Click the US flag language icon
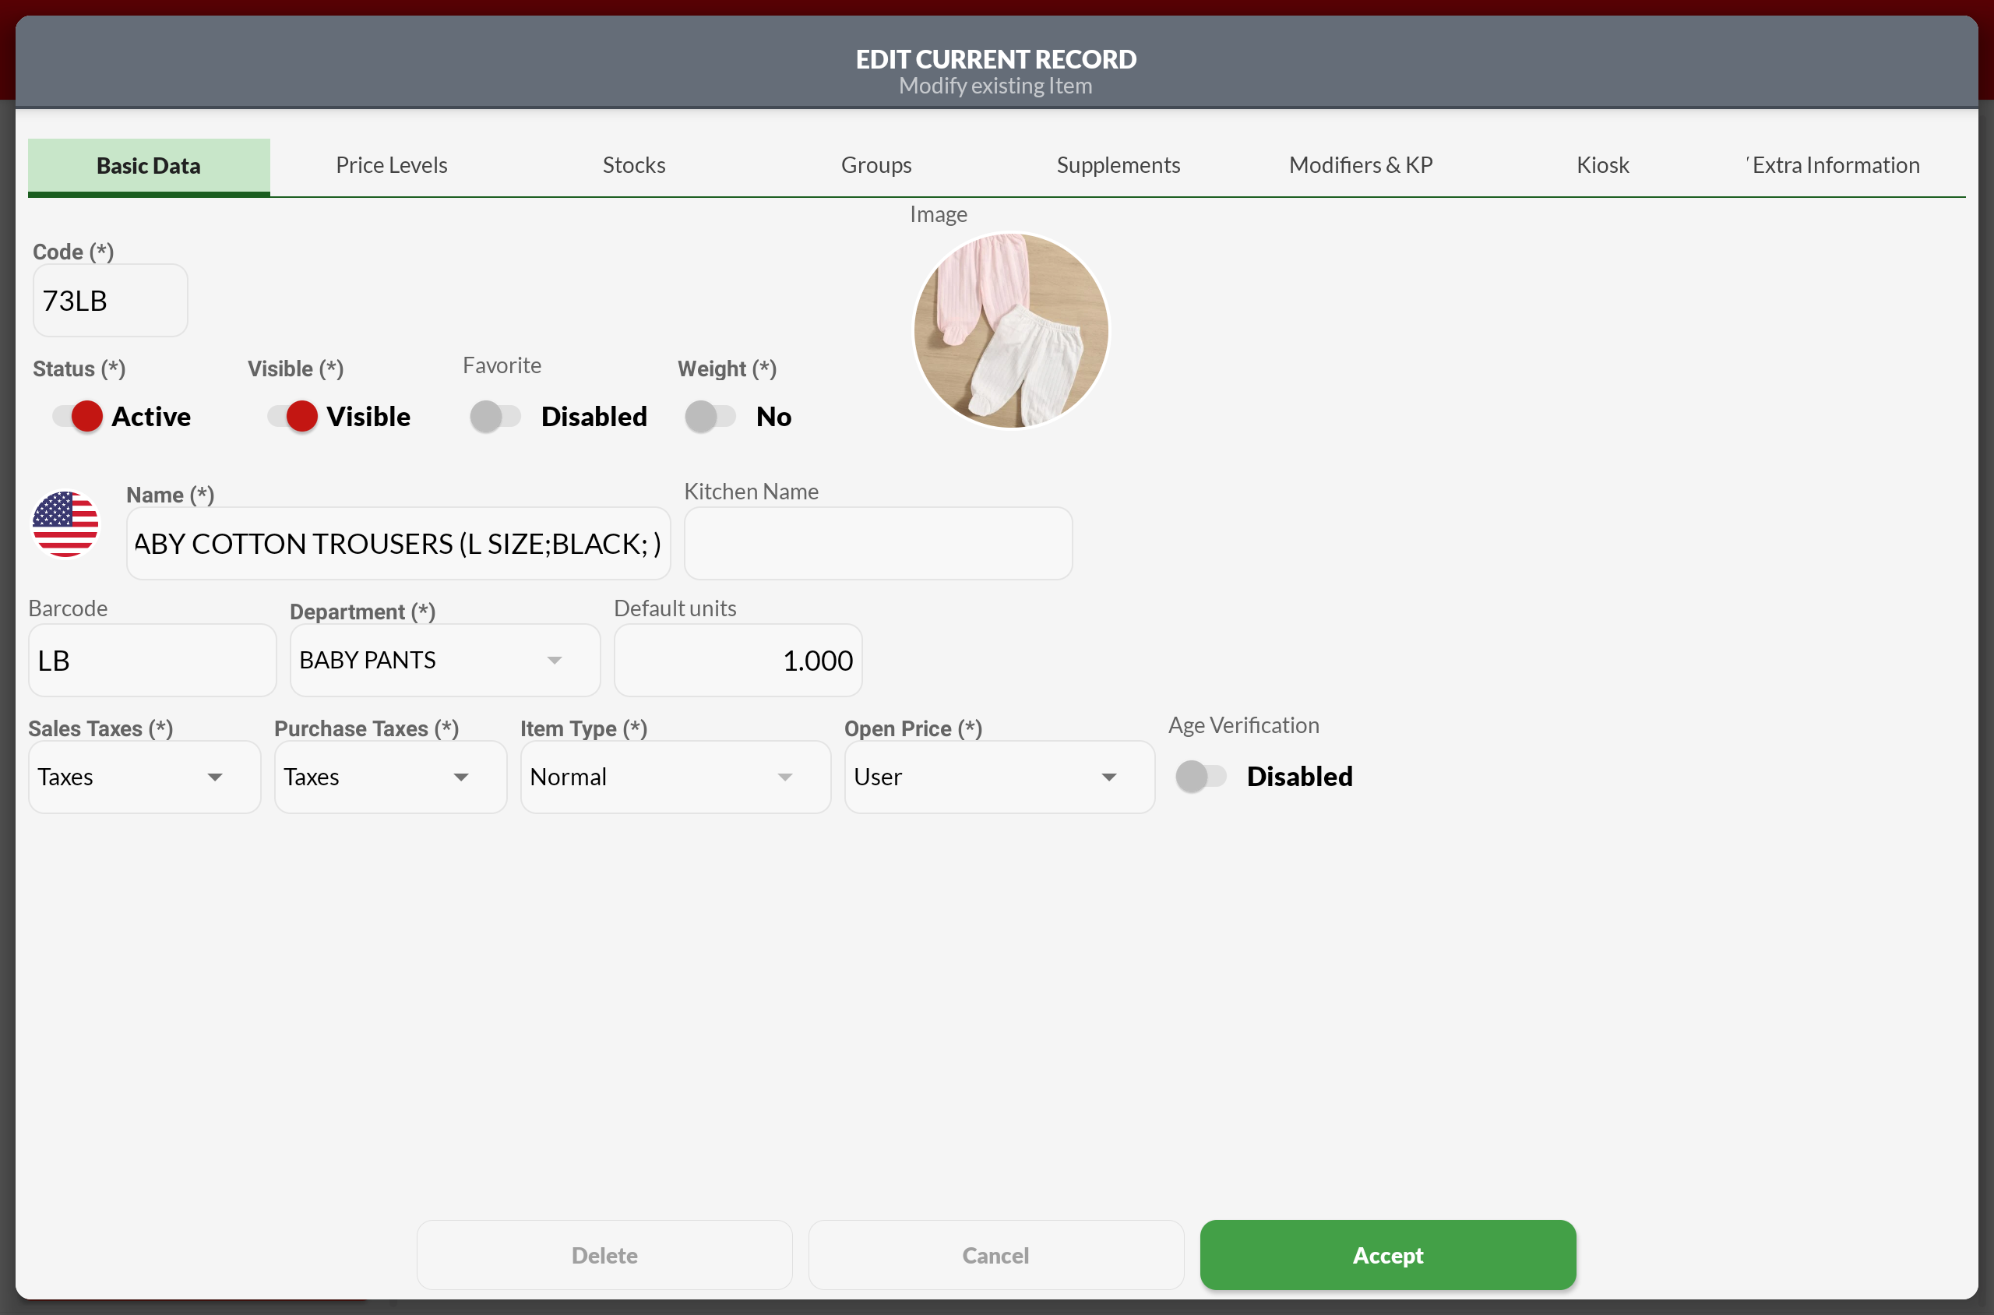The image size is (1994, 1315). click(x=65, y=524)
